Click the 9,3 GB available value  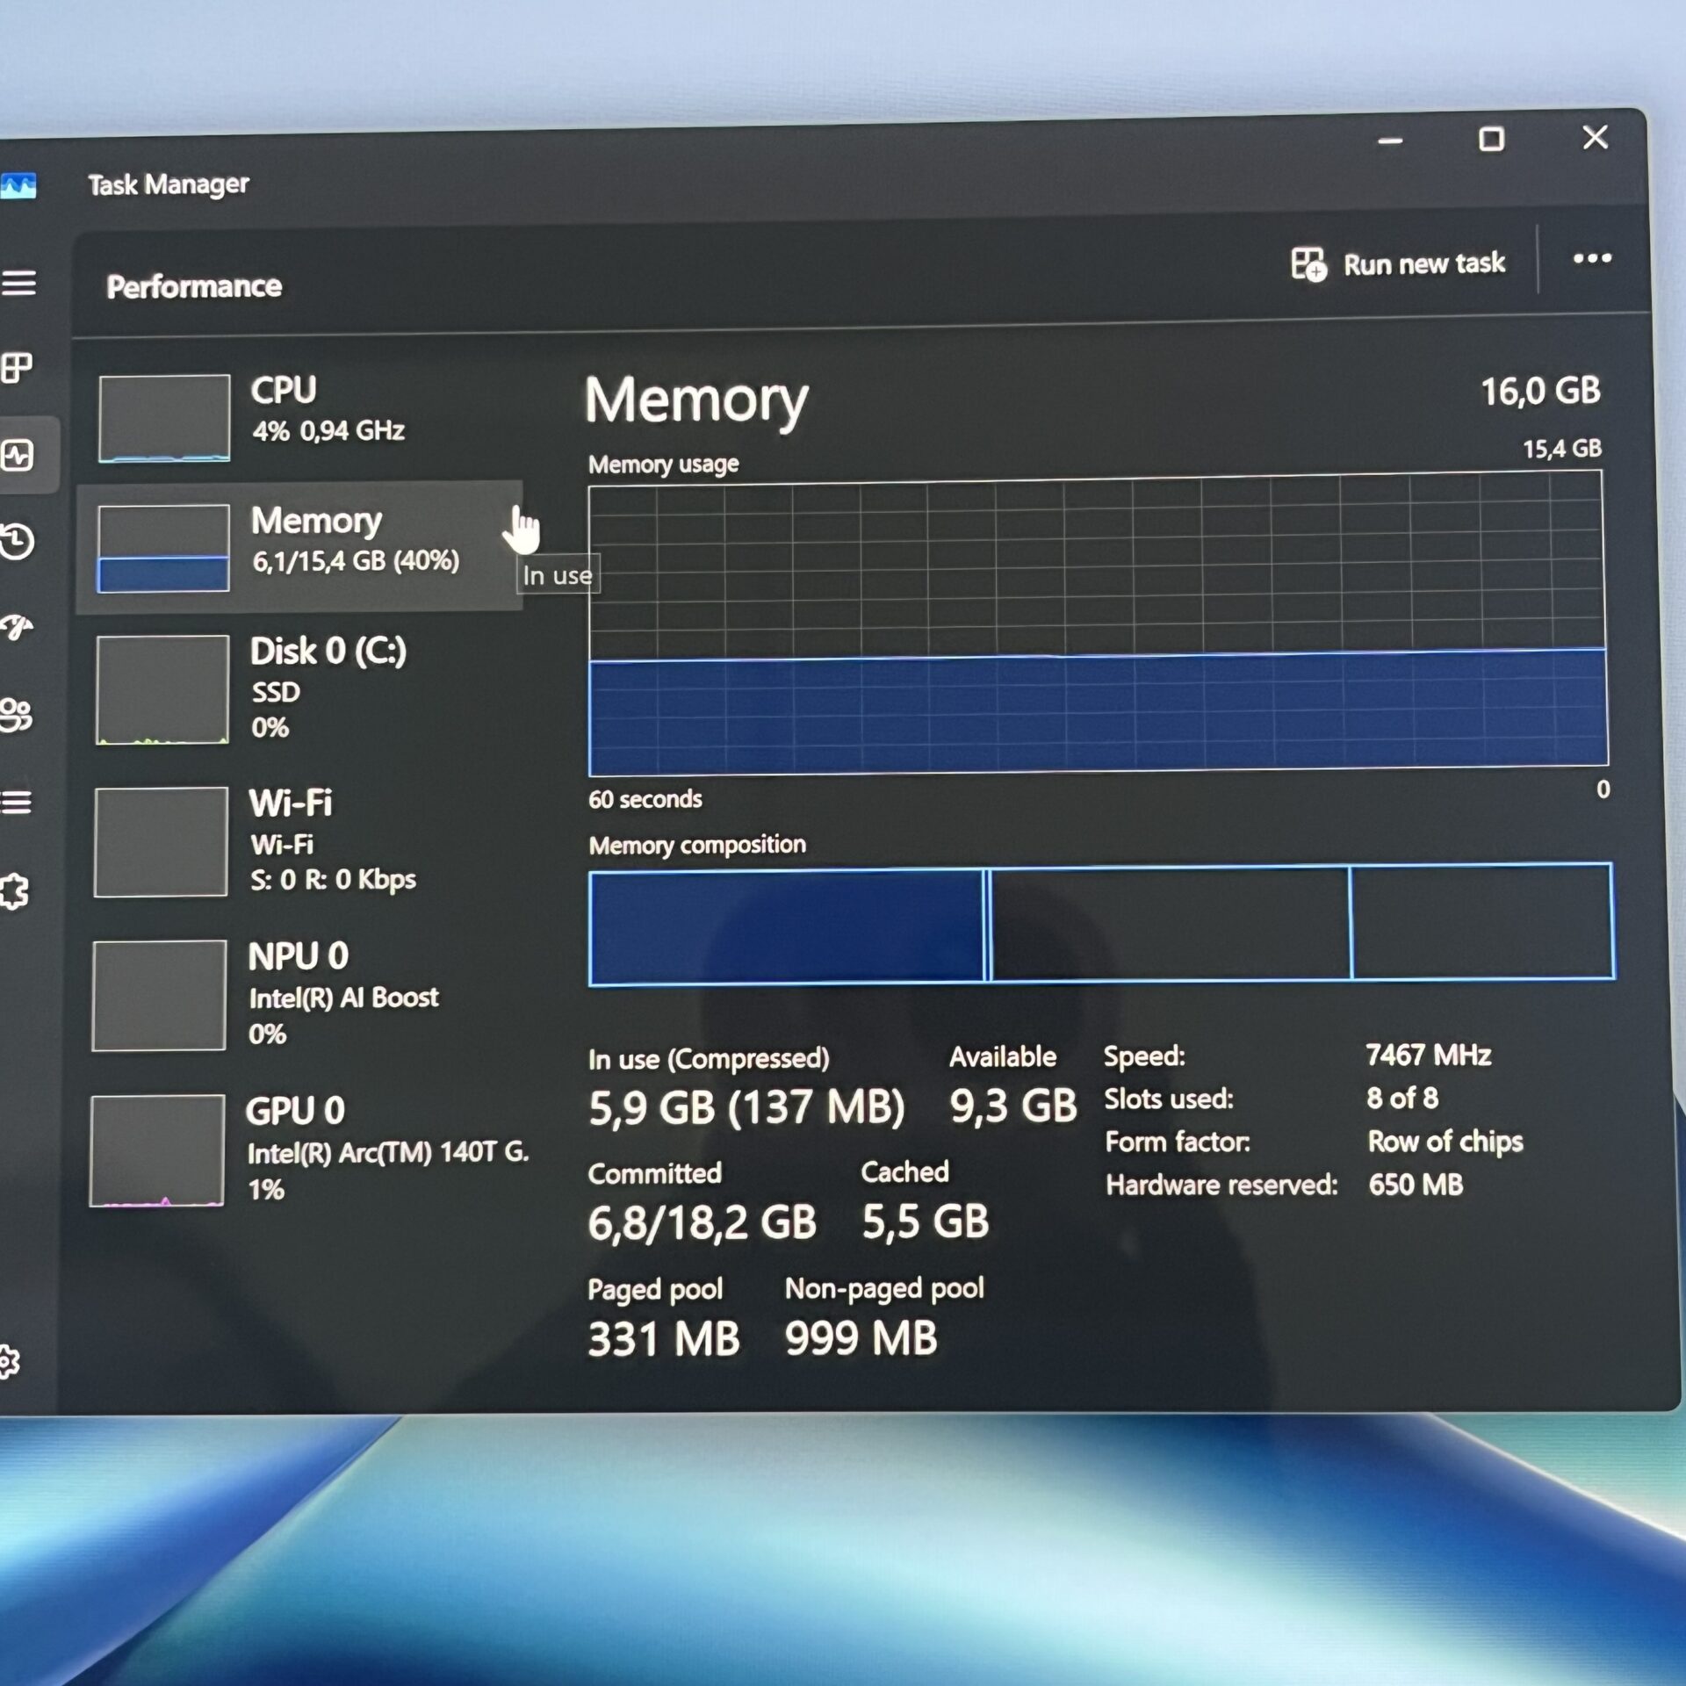(1012, 1106)
